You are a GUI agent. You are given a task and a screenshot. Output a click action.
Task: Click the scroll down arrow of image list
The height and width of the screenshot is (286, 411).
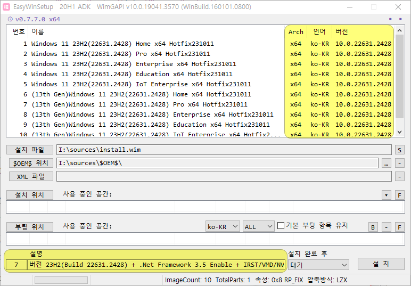pos(399,132)
